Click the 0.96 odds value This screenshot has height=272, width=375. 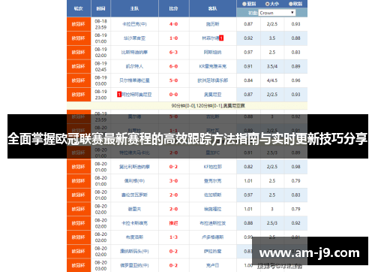click(x=295, y=80)
